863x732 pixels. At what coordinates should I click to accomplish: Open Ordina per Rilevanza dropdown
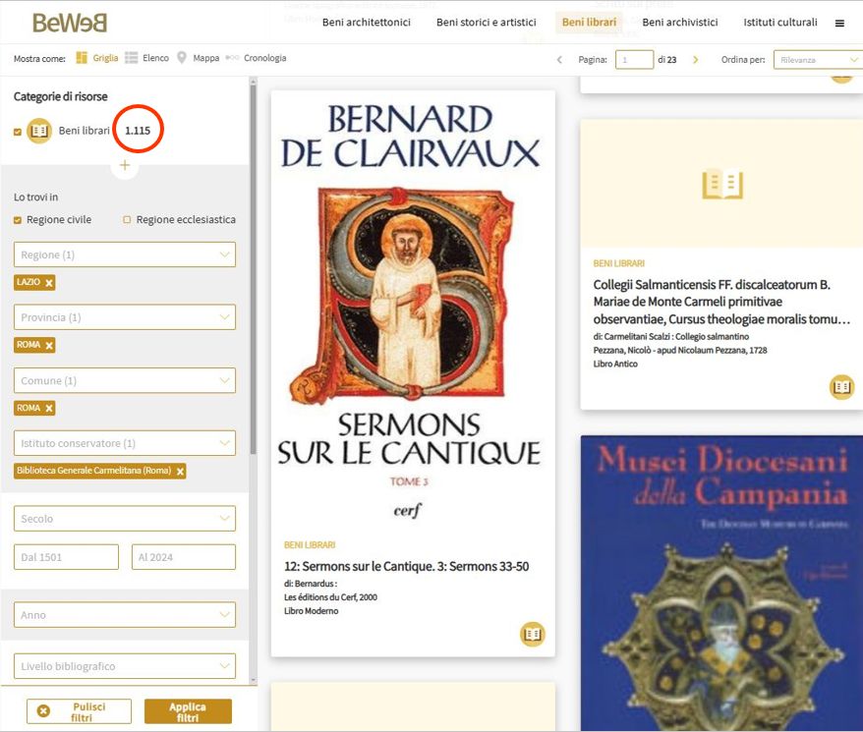[x=817, y=60]
